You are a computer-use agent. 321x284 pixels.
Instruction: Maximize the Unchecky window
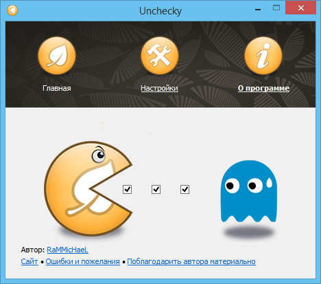tap(276, 8)
